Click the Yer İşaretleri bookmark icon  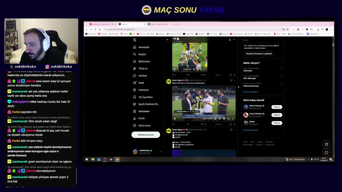(x=135, y=97)
